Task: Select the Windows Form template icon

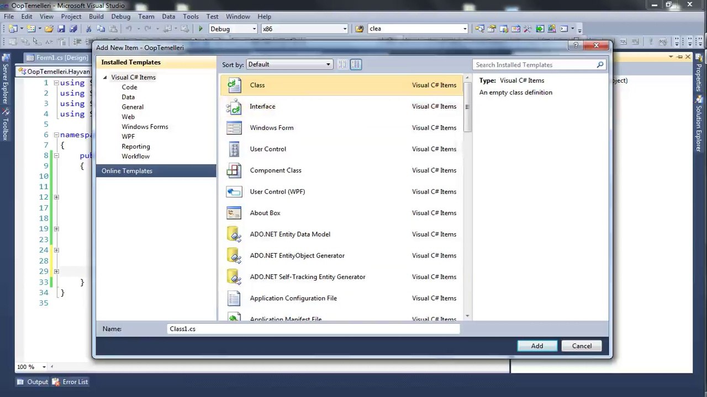Action: point(234,128)
